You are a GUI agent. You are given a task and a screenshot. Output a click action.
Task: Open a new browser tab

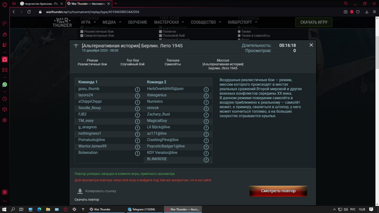click(115, 4)
